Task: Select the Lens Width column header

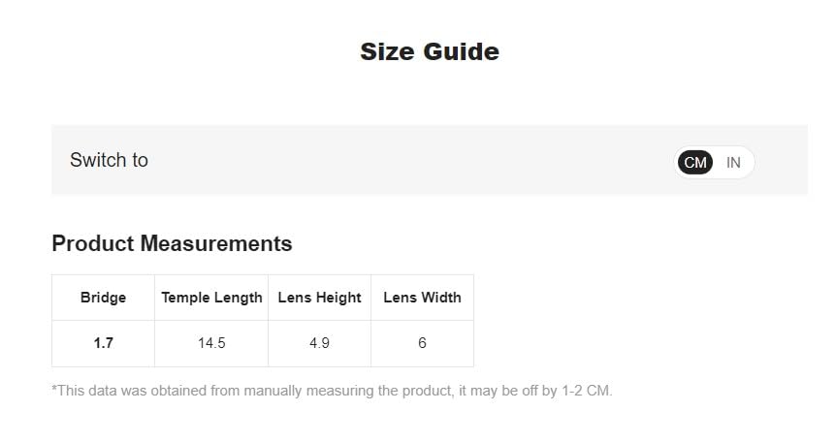Action: tap(422, 298)
